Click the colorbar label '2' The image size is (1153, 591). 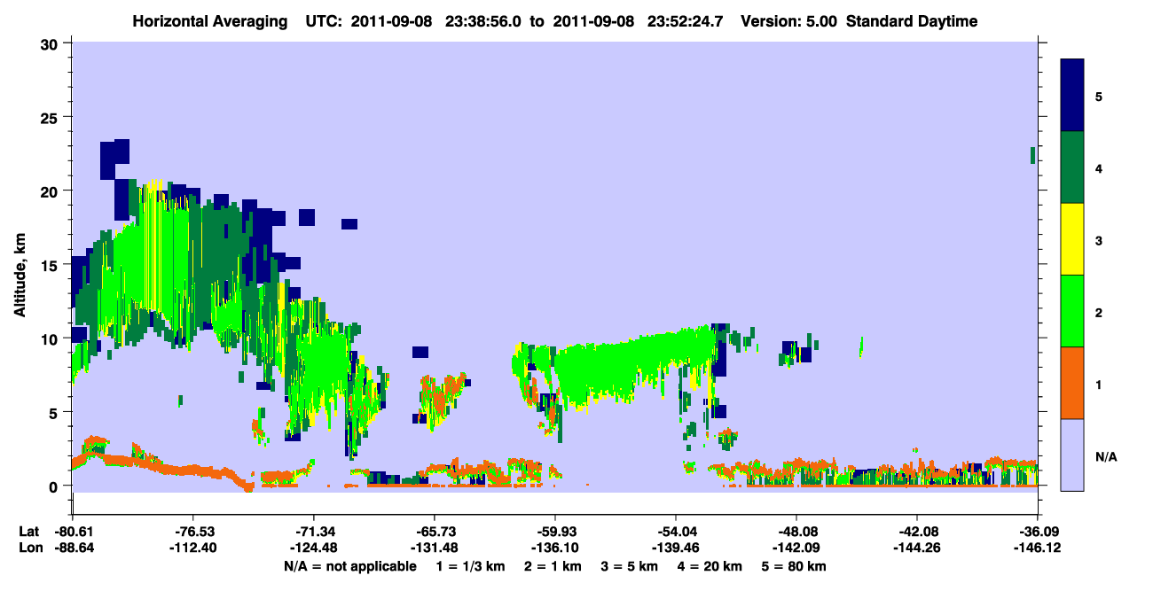pyautogui.click(x=1099, y=313)
